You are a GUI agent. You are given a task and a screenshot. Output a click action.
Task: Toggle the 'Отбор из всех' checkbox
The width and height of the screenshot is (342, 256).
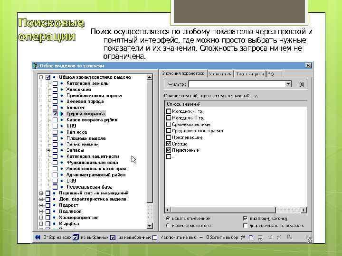(75, 238)
